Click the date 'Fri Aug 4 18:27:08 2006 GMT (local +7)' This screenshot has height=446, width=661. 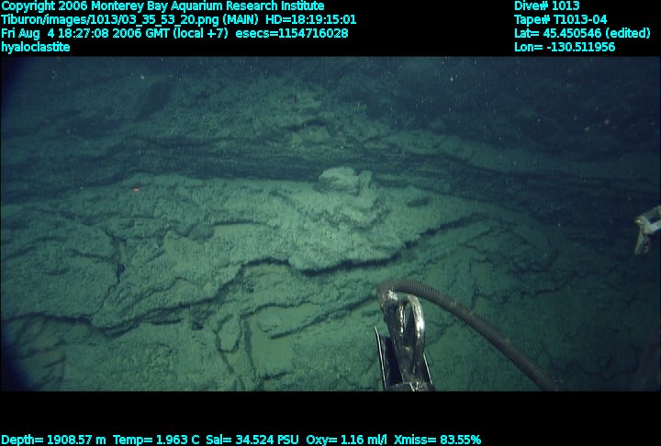click(x=114, y=33)
